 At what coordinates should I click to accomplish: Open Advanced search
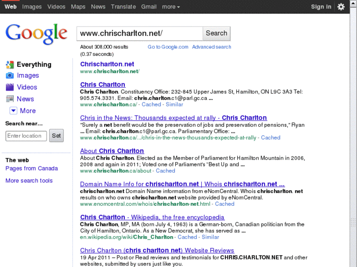point(212,47)
